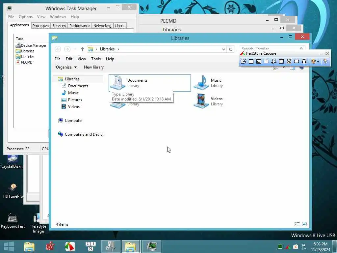Viewport: 337px width, 253px height.
Task: Click FastStone Capture settings icon
Action: (x=325, y=62)
